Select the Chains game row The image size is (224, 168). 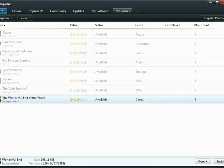(x=112, y=34)
